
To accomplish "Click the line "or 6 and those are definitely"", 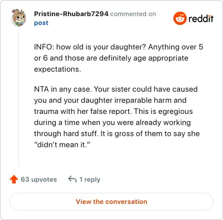I will pyautogui.click(x=111, y=58).
